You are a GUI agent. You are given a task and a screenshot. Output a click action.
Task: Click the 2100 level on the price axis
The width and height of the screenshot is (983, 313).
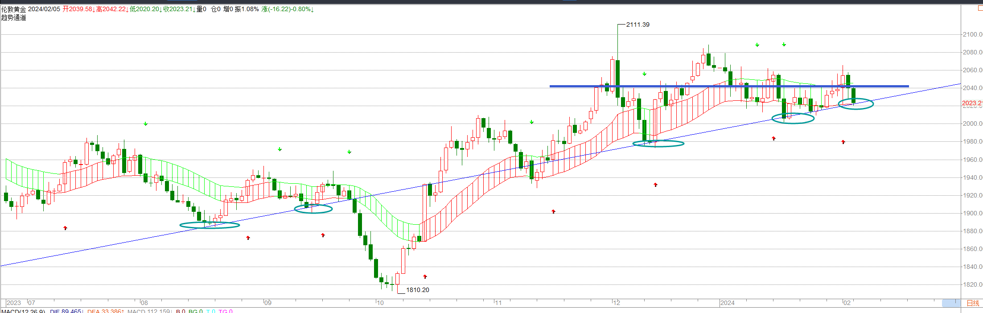coord(973,34)
